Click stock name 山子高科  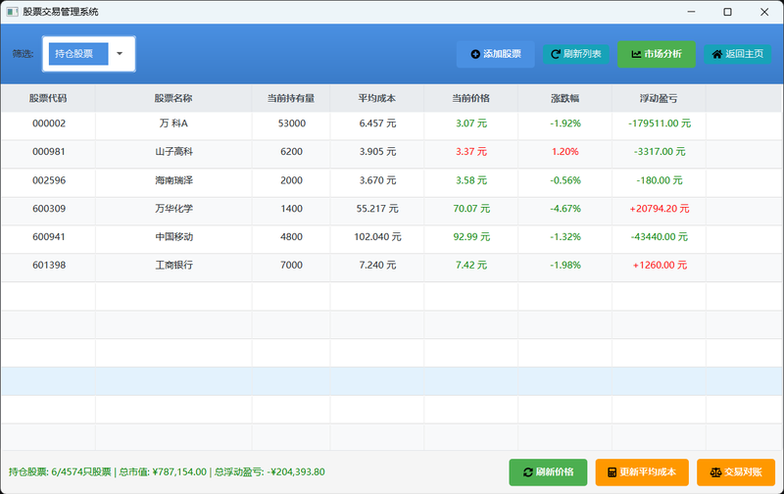pyautogui.click(x=173, y=152)
